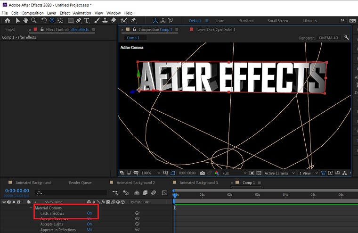Open the Active Camera view dropdown

click(279, 173)
